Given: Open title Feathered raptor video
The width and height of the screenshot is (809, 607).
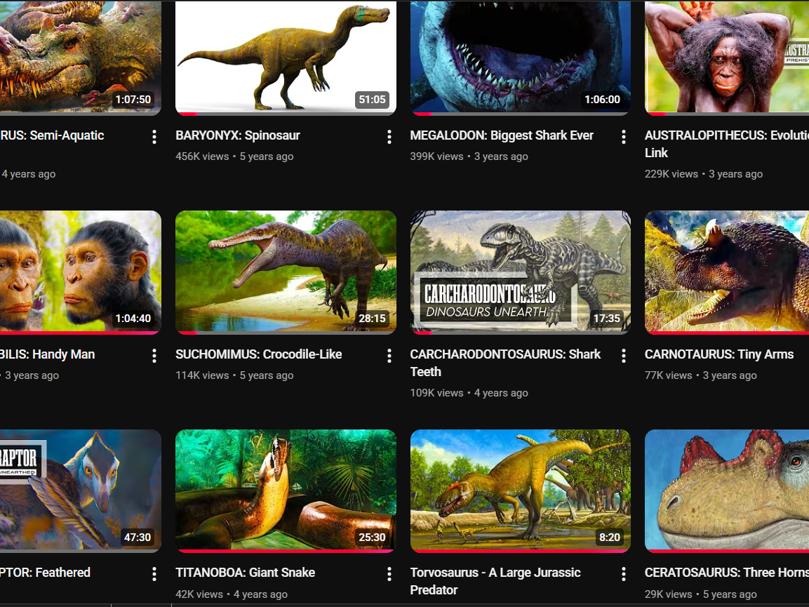Looking at the screenshot, I should click(46, 573).
